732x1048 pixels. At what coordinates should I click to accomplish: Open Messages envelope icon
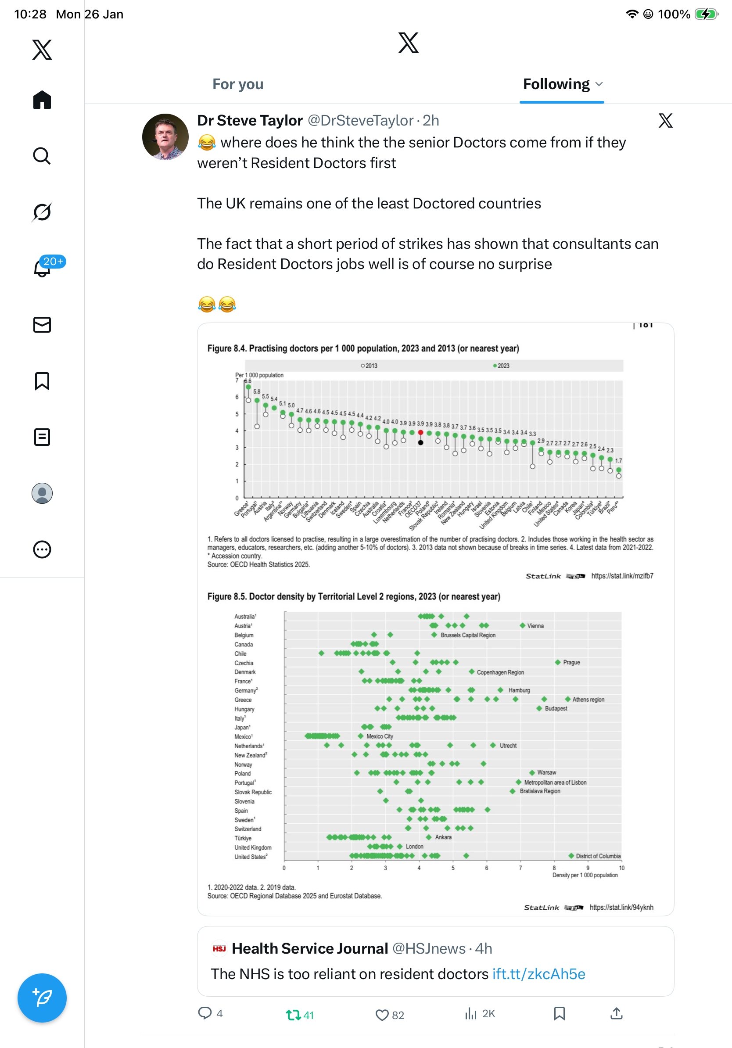click(x=42, y=324)
